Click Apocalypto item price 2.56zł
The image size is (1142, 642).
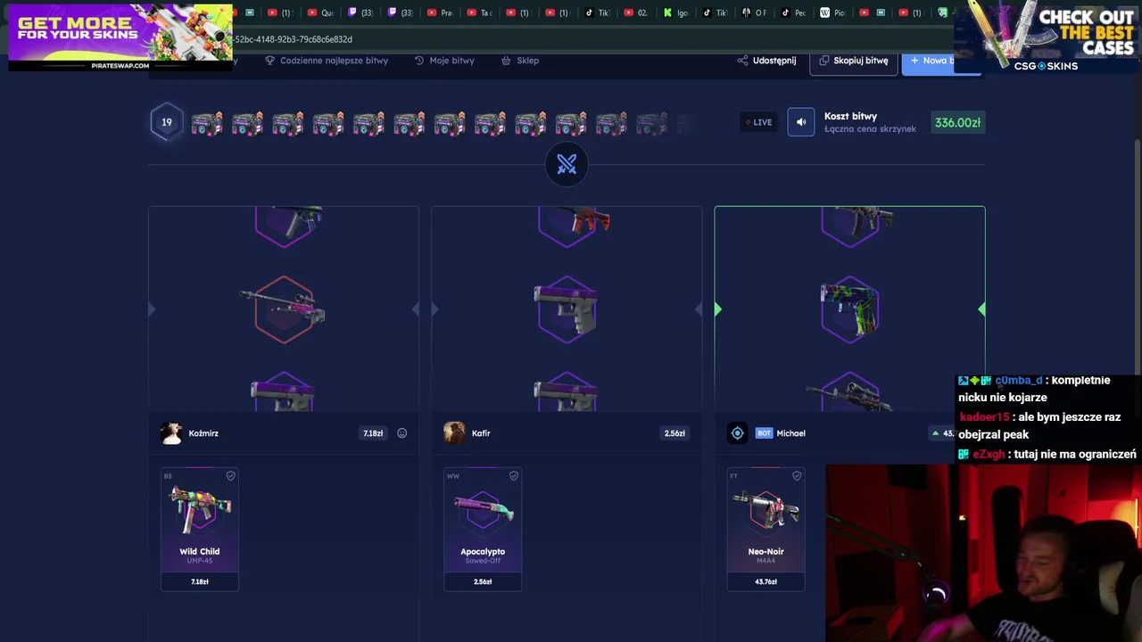click(483, 581)
